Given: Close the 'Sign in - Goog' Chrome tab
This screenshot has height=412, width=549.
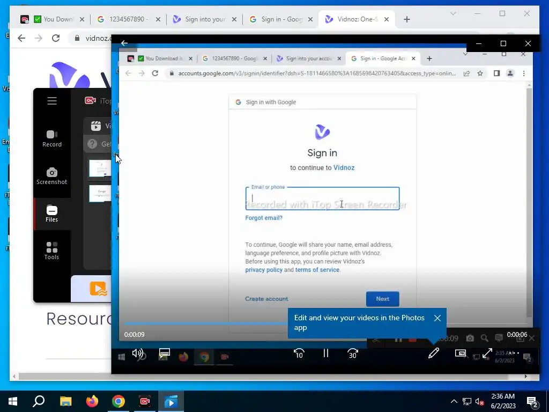Looking at the screenshot, I should [310, 19].
